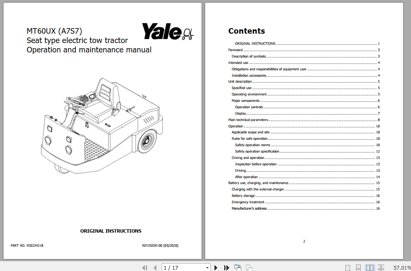Skip ahead to the last page
This screenshot has height=271, width=411.
coord(226,267)
